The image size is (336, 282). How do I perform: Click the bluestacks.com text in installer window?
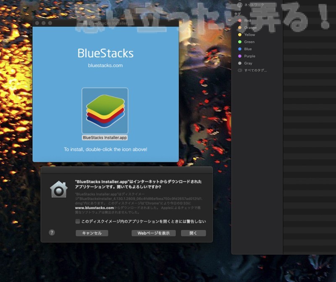coord(105,65)
